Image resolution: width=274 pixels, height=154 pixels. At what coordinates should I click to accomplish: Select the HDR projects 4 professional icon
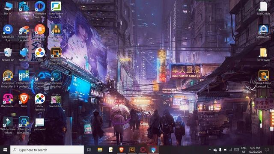pos(24,79)
